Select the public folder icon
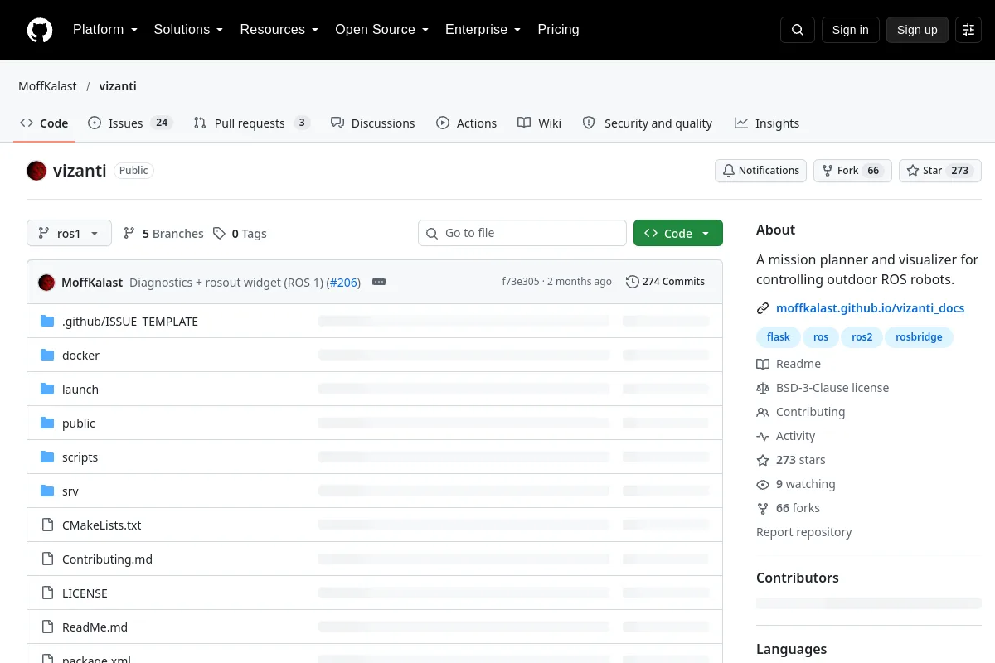Screen dimensions: 995x663 pyautogui.click(x=47, y=423)
